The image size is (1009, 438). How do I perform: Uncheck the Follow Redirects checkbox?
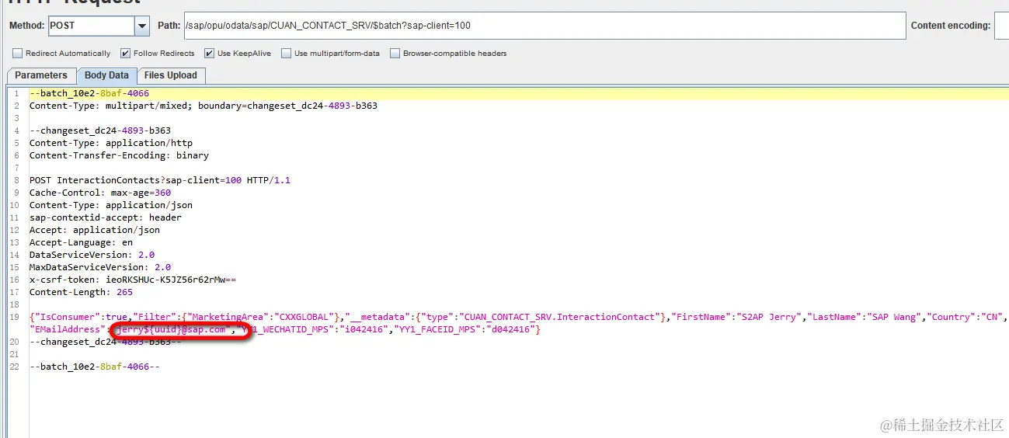pos(125,54)
